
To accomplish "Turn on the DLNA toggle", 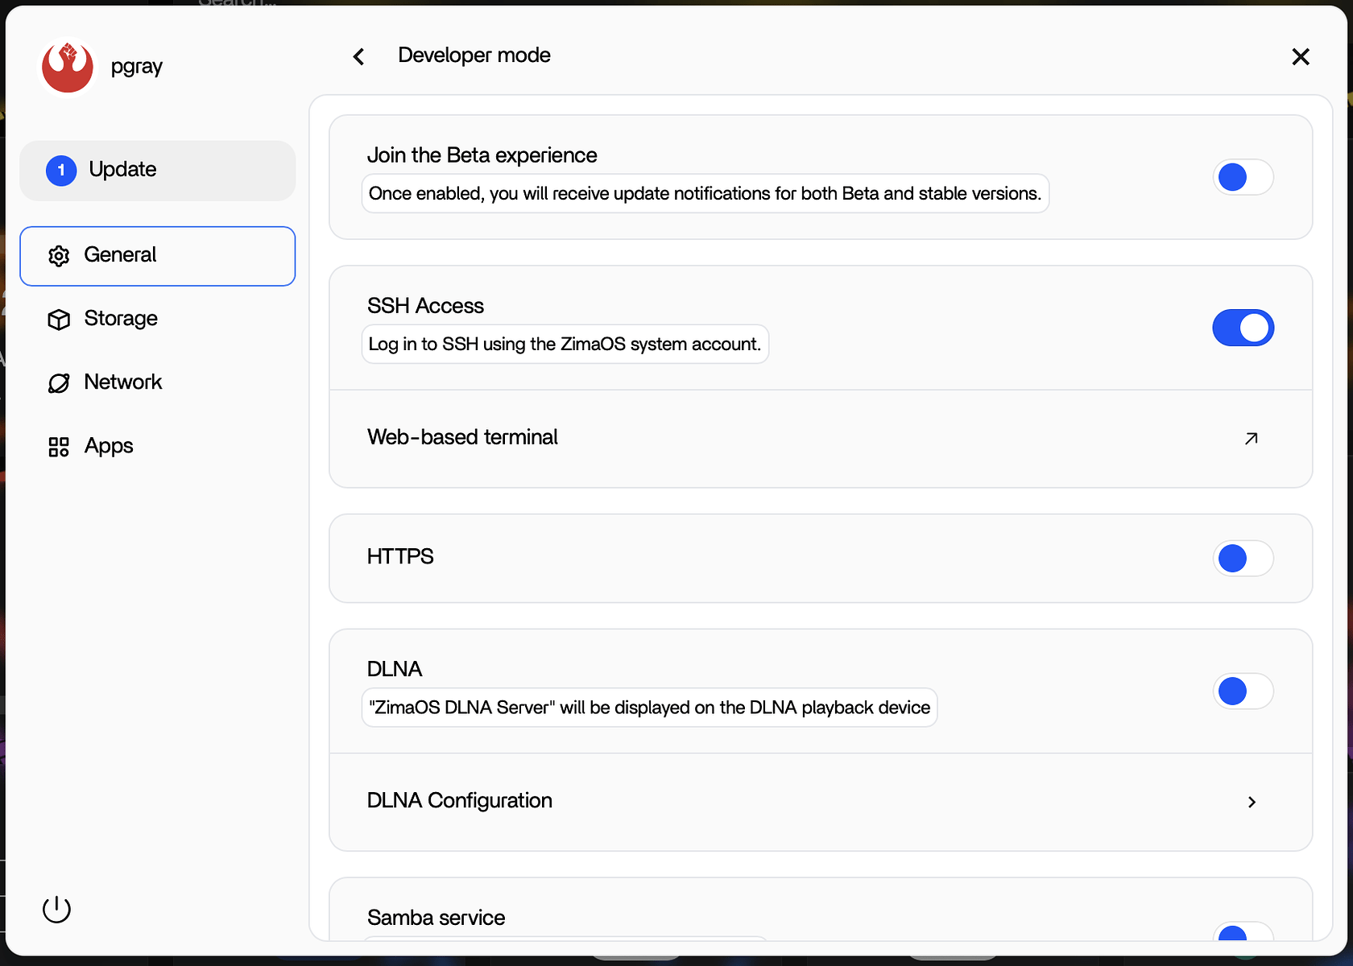I will (1243, 691).
